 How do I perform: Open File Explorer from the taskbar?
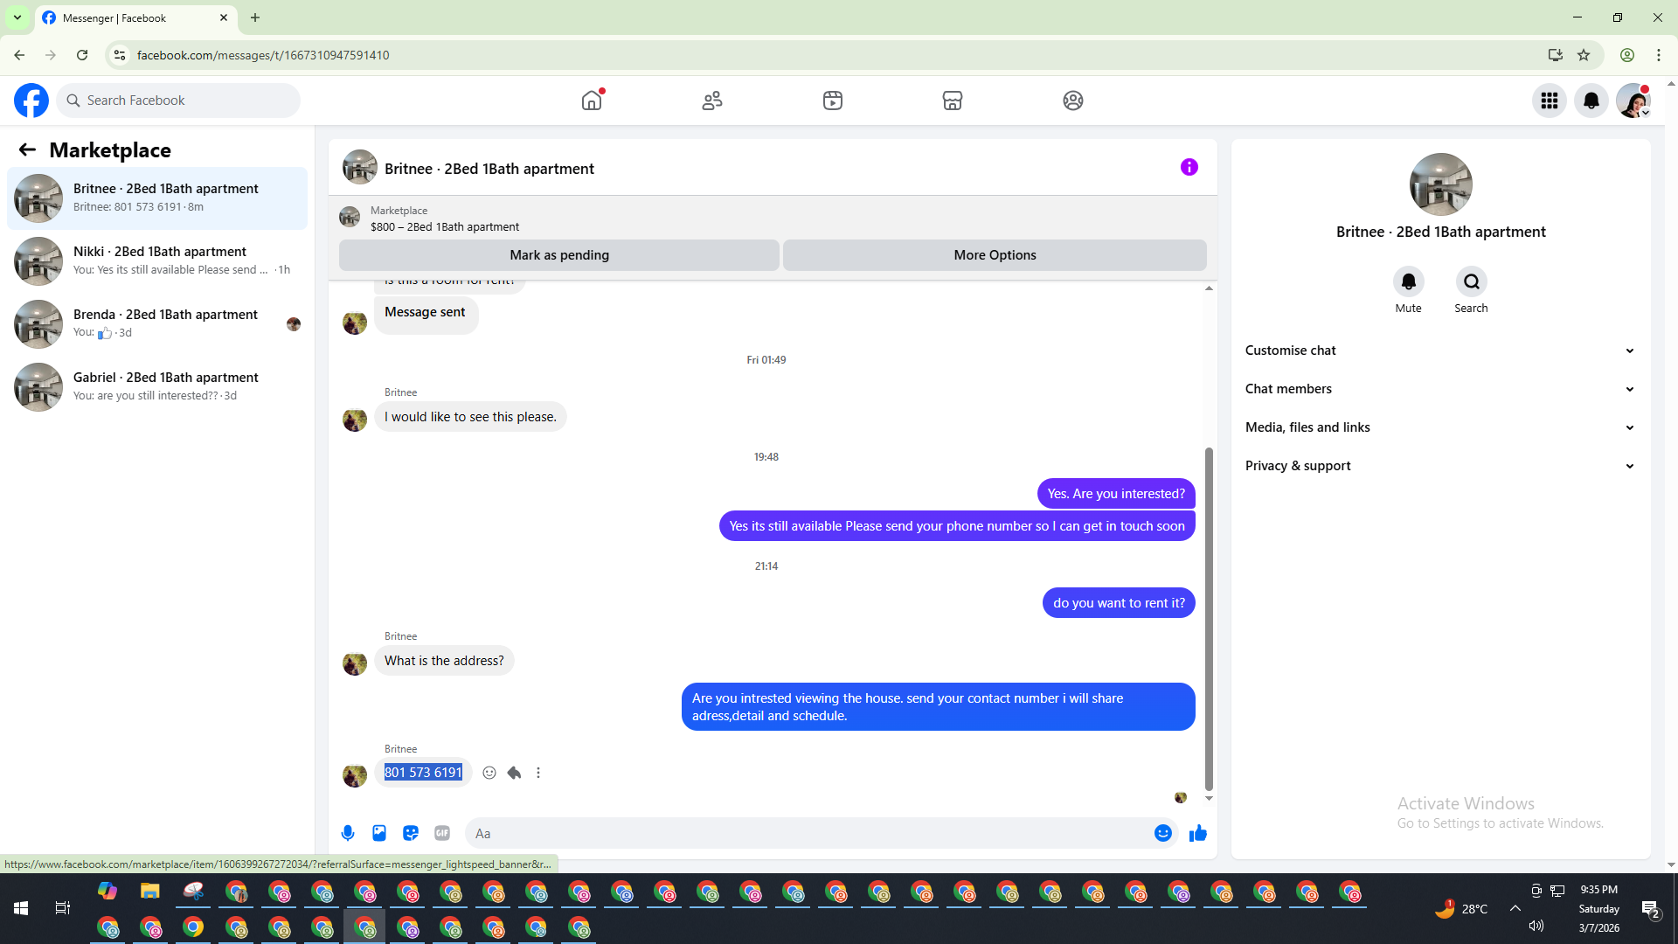[150, 892]
